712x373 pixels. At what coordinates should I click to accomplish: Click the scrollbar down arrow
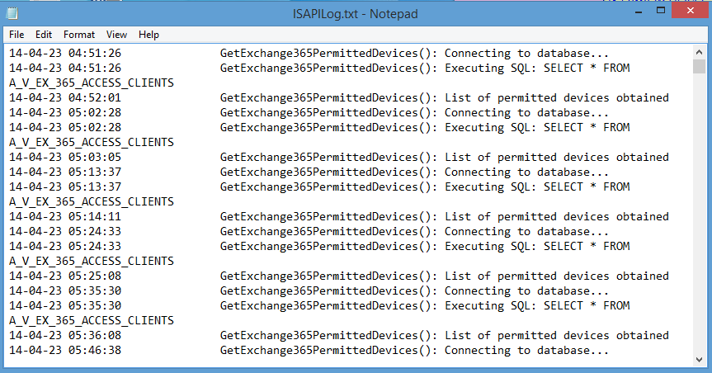(700, 359)
